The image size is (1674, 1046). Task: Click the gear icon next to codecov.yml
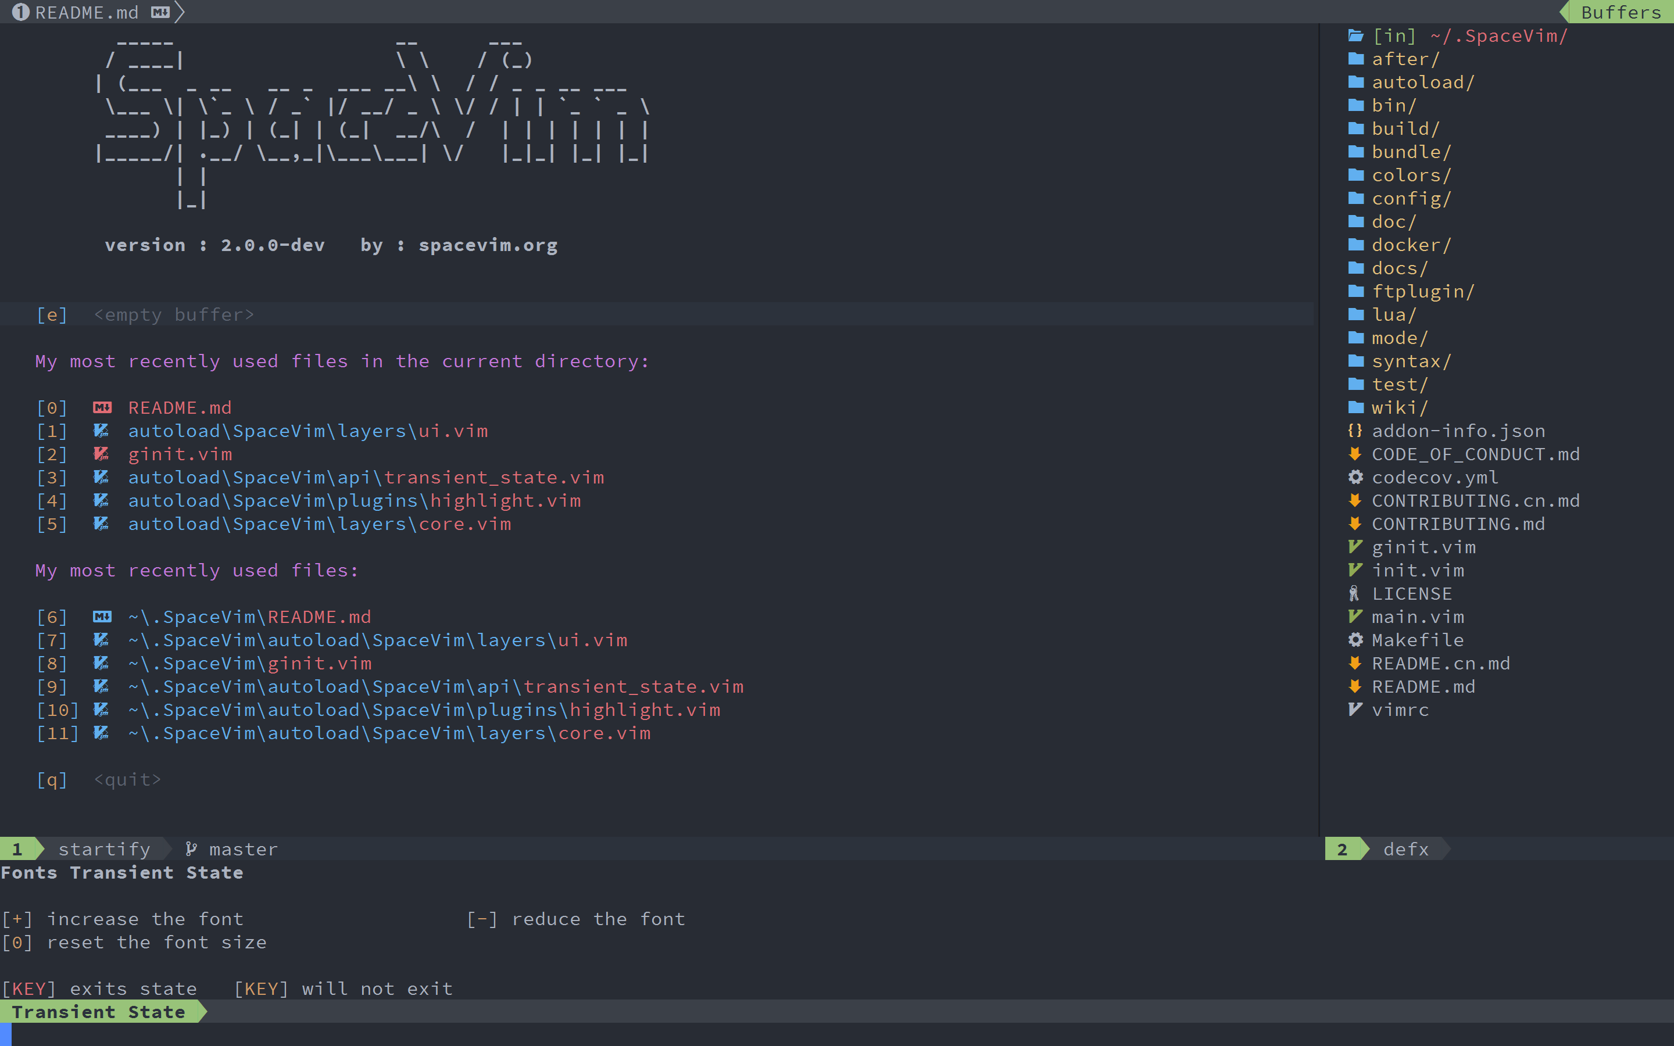pos(1355,477)
